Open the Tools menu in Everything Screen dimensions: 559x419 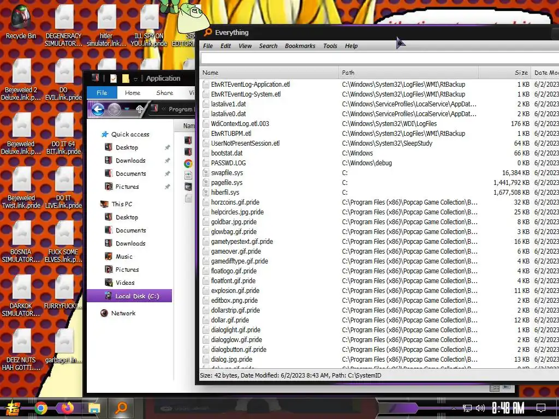330,46
